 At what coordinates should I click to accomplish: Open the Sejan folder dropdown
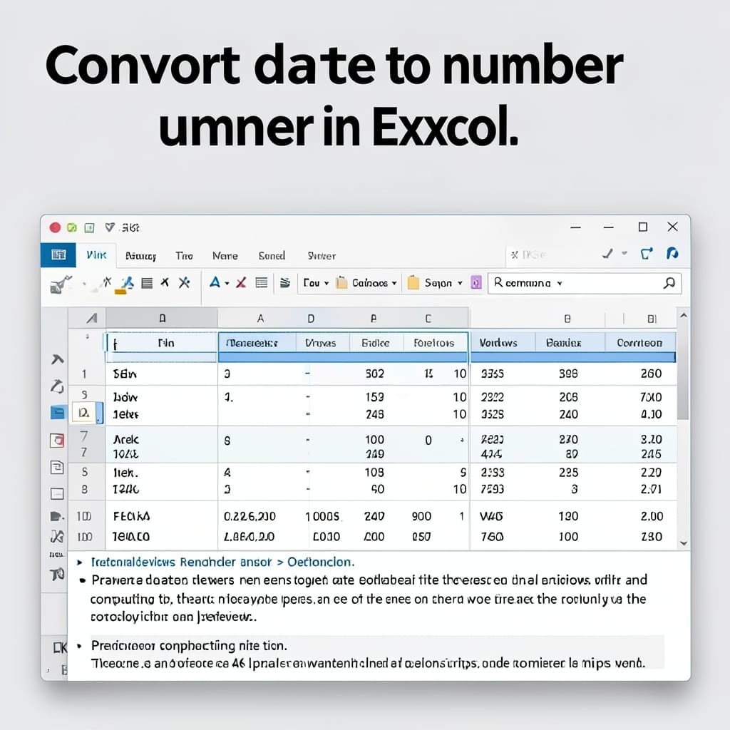(435, 282)
